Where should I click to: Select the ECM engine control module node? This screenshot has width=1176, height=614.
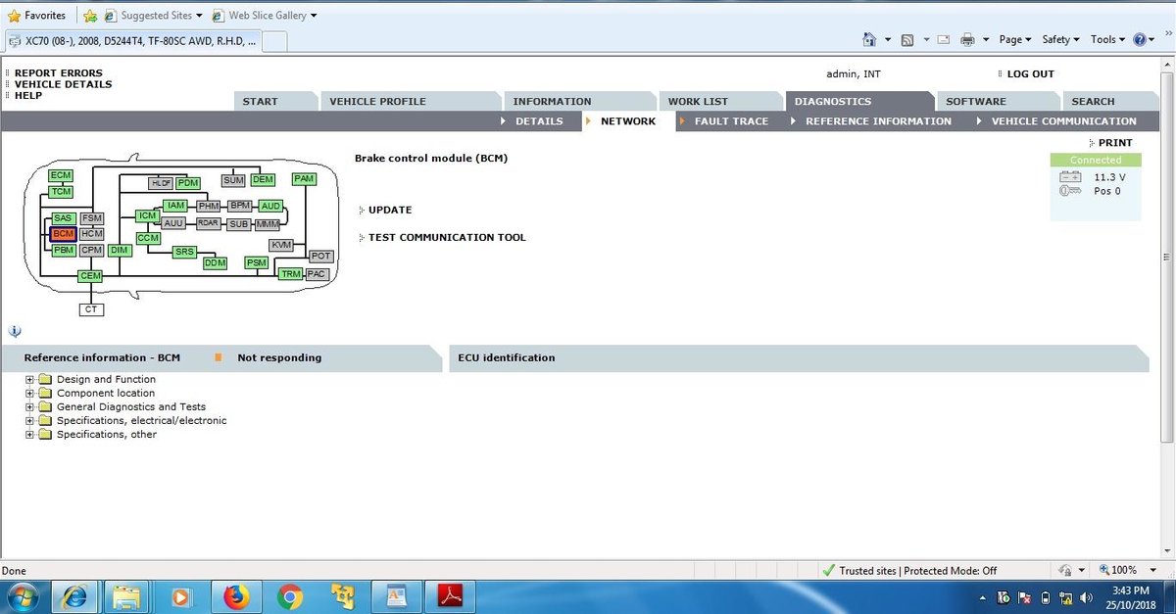click(60, 174)
